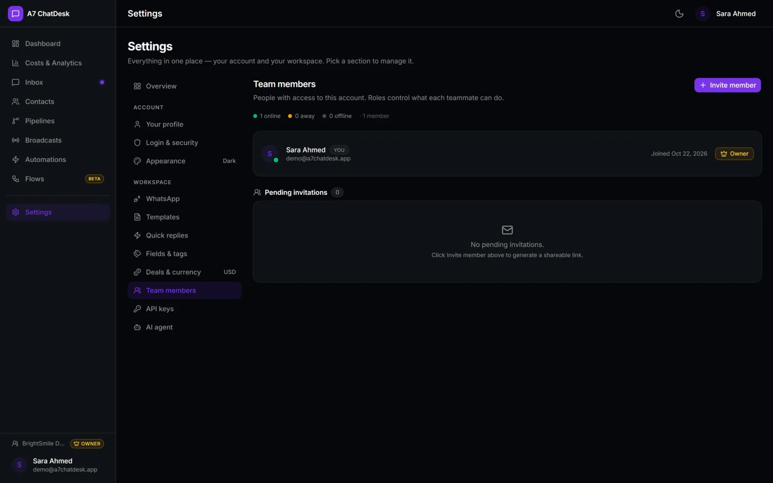Click the Templates document icon
This screenshot has height=483, width=773.
point(137,217)
